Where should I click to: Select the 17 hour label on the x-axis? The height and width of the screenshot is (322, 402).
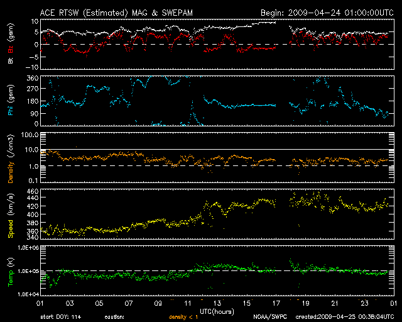point(276,304)
